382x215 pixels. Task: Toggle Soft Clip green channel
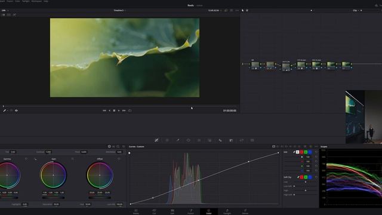click(306, 177)
